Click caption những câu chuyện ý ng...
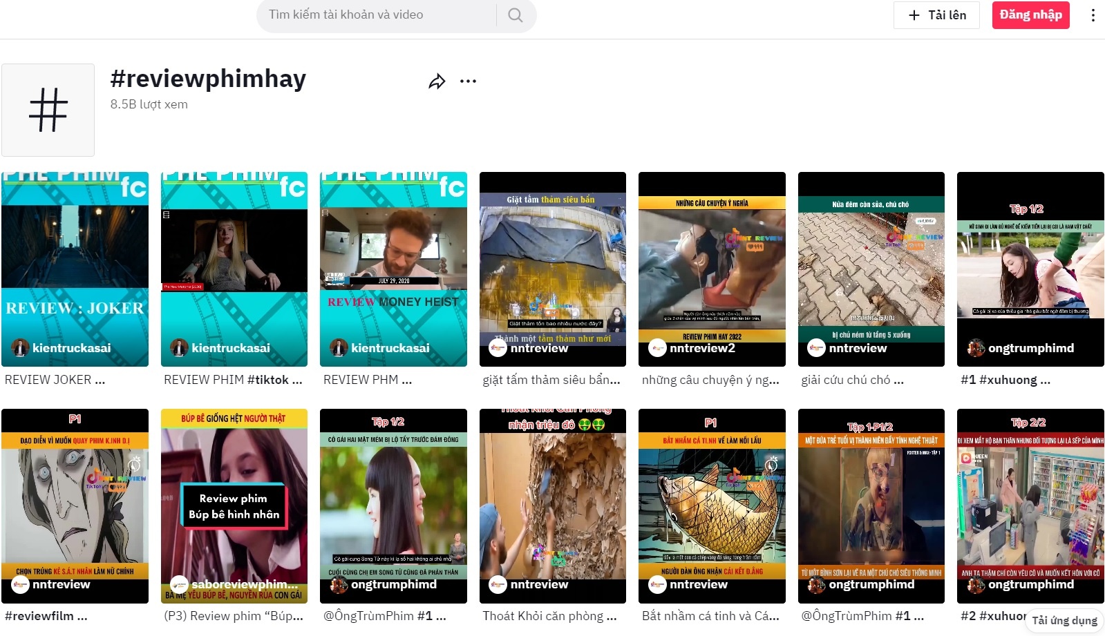The image size is (1105, 636). [710, 380]
